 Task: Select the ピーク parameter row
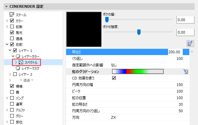coord(128,91)
